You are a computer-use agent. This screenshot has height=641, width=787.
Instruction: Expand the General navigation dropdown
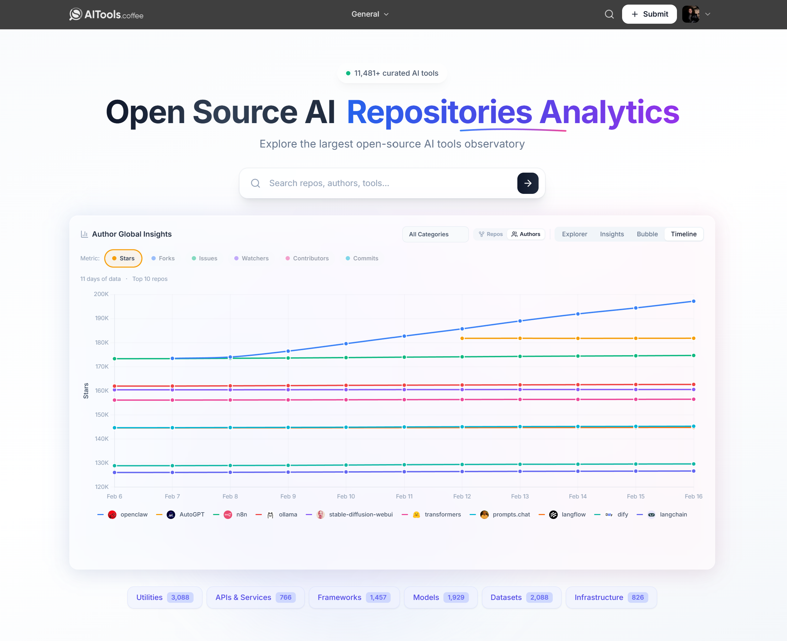pyautogui.click(x=370, y=14)
